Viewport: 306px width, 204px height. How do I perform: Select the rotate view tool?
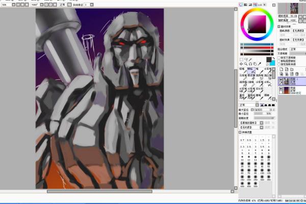pos(250,64)
